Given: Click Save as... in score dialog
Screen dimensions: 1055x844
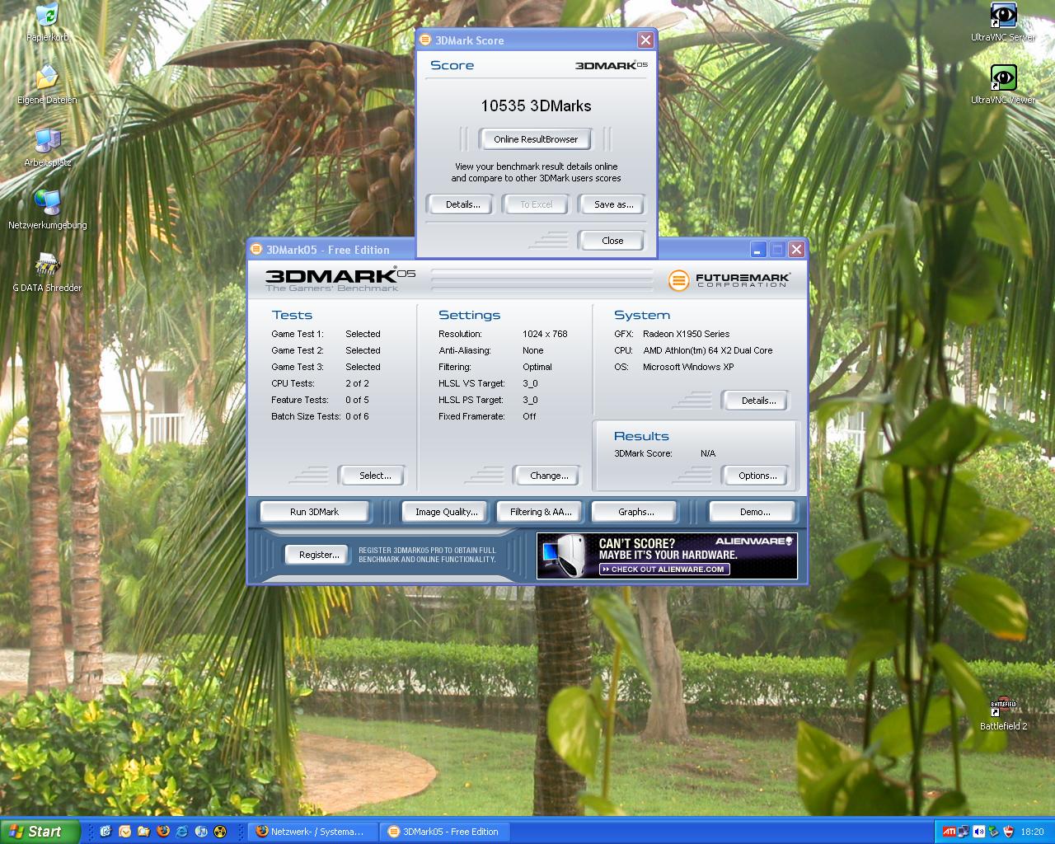Looking at the screenshot, I should click(x=613, y=204).
